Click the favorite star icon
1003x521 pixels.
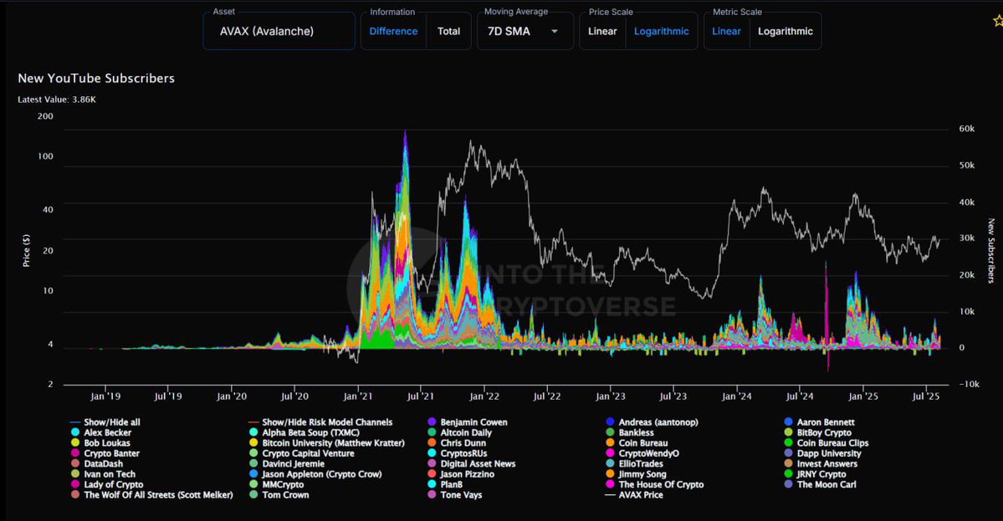[x=998, y=21]
